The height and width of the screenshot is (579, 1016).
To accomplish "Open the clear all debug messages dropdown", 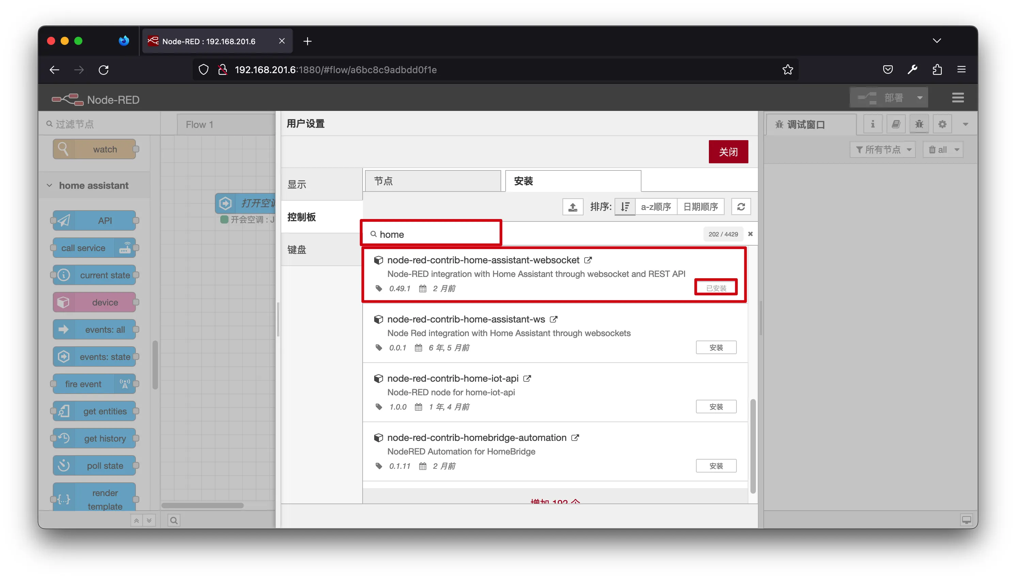I will coord(943,150).
